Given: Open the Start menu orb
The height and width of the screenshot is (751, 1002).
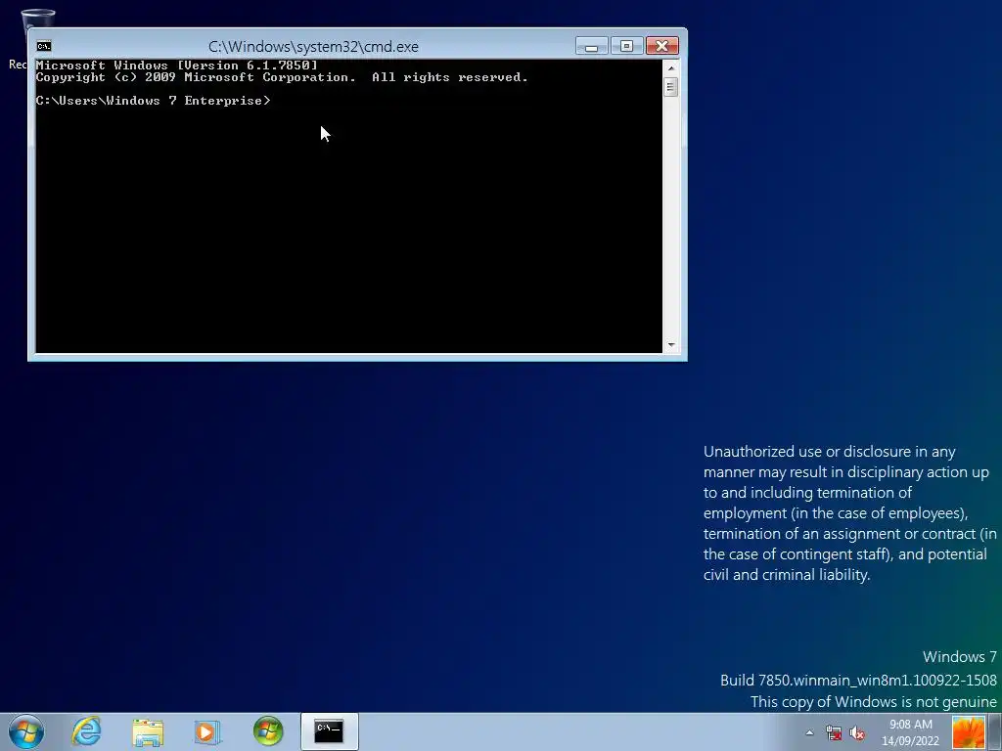Looking at the screenshot, I should pyautogui.click(x=26, y=731).
